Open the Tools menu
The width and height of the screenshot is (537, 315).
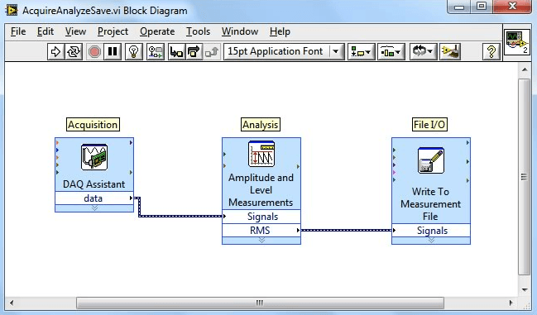198,31
